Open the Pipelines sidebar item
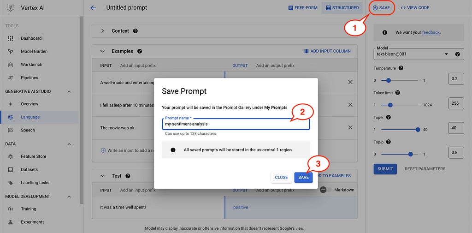 29,78
